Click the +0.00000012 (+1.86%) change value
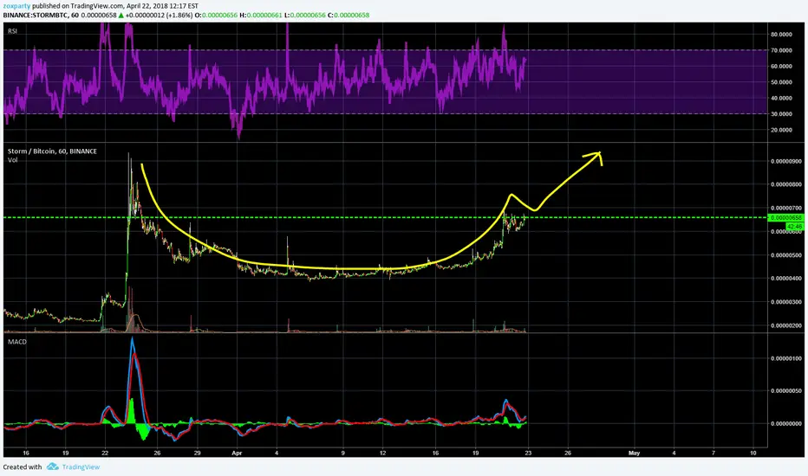808x476 pixels. (x=159, y=16)
